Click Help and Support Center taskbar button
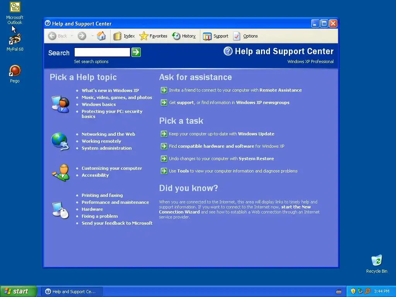 tap(72, 292)
